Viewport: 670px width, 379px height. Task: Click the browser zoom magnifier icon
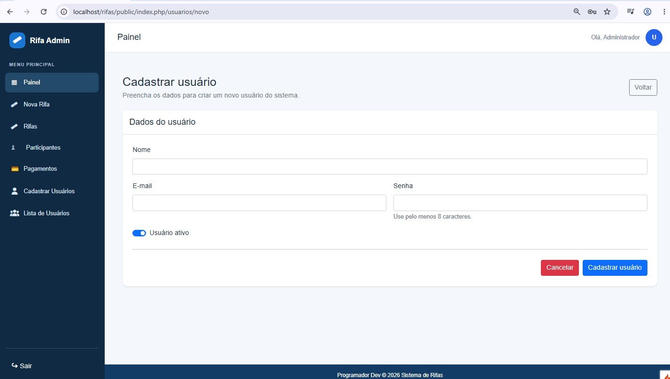click(x=577, y=12)
